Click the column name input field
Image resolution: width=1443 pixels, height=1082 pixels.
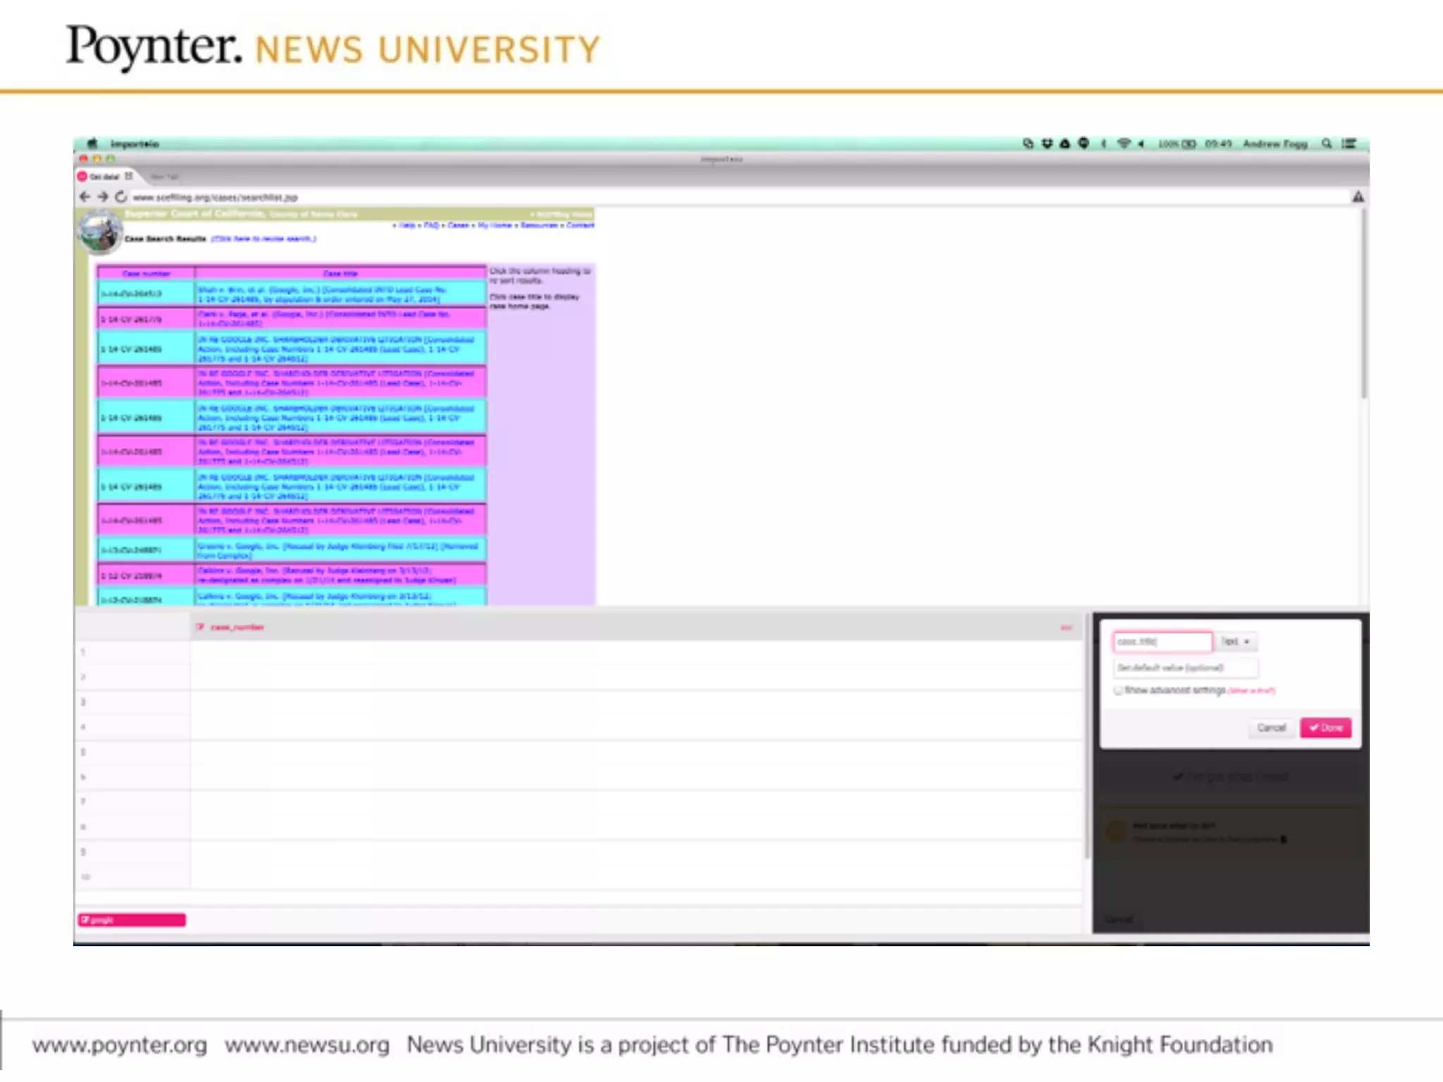(1162, 642)
